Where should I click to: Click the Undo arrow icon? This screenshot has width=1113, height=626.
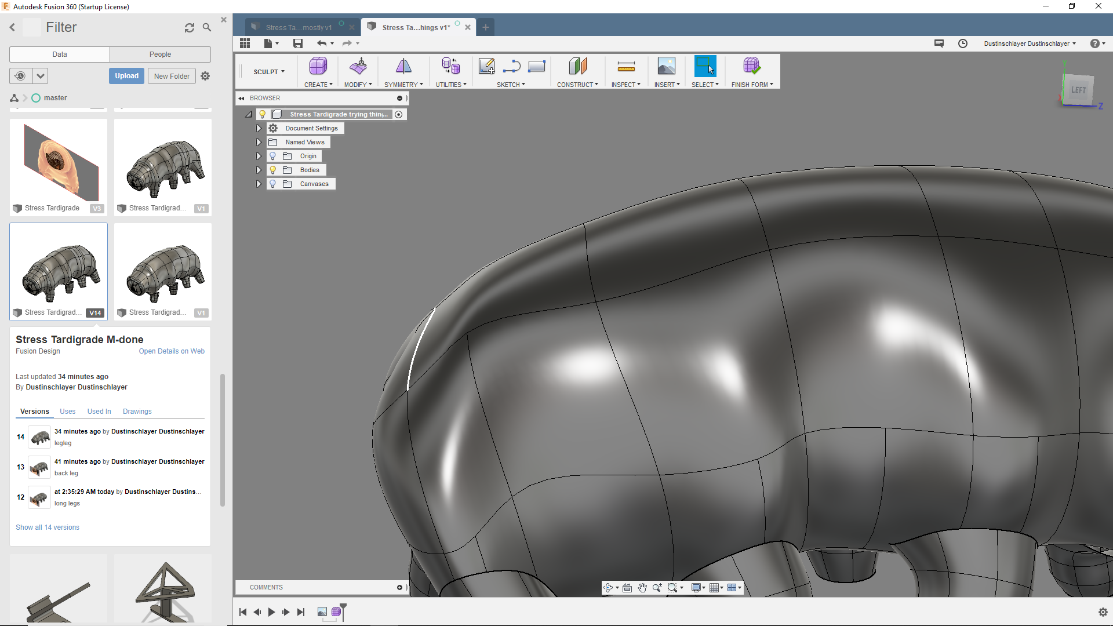[322, 43]
